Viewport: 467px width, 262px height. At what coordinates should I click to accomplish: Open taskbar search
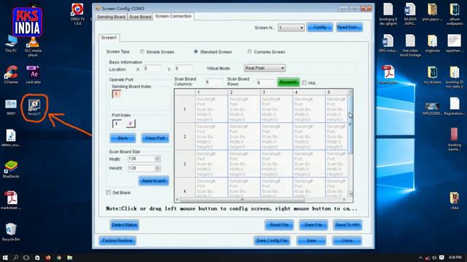point(16,258)
